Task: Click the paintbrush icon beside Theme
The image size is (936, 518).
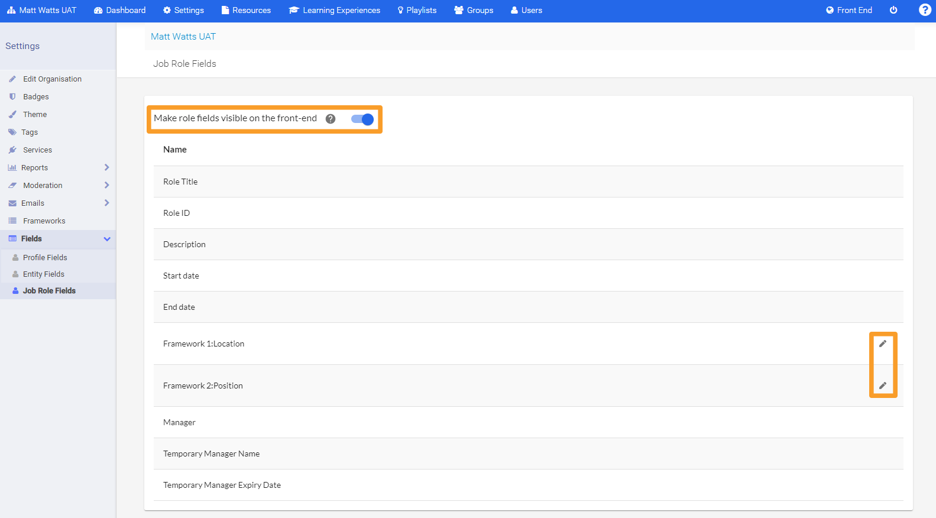Action: pyautogui.click(x=12, y=114)
